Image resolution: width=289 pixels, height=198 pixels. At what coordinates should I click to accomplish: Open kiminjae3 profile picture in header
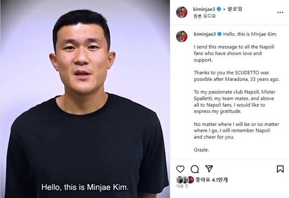(182, 12)
